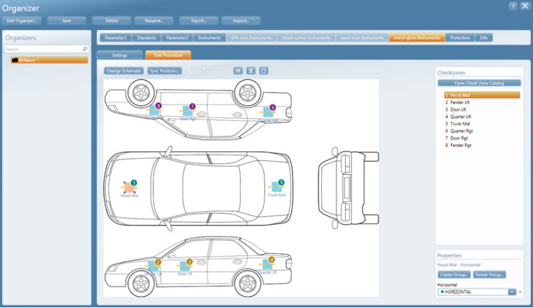Click the Open Check Zone Catalog button

point(478,83)
